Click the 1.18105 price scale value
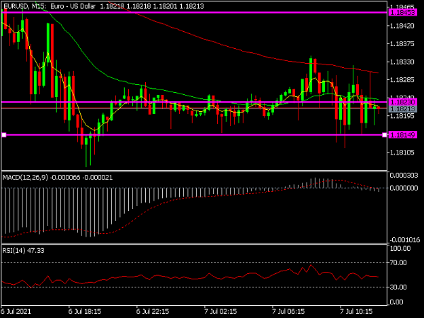Image resolution: width=424 pixels, height=318 pixels. point(402,153)
